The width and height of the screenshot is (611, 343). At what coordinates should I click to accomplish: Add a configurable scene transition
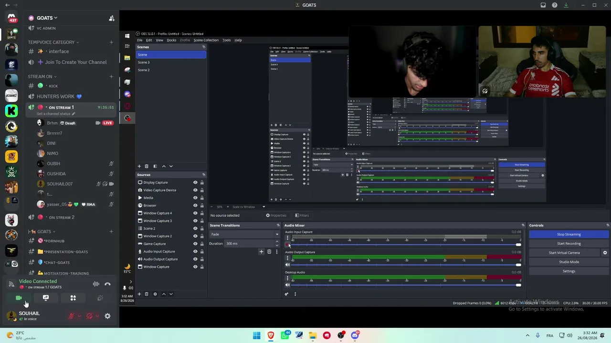coord(261,252)
